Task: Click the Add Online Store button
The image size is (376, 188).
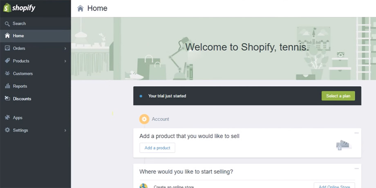Action: 334,186
